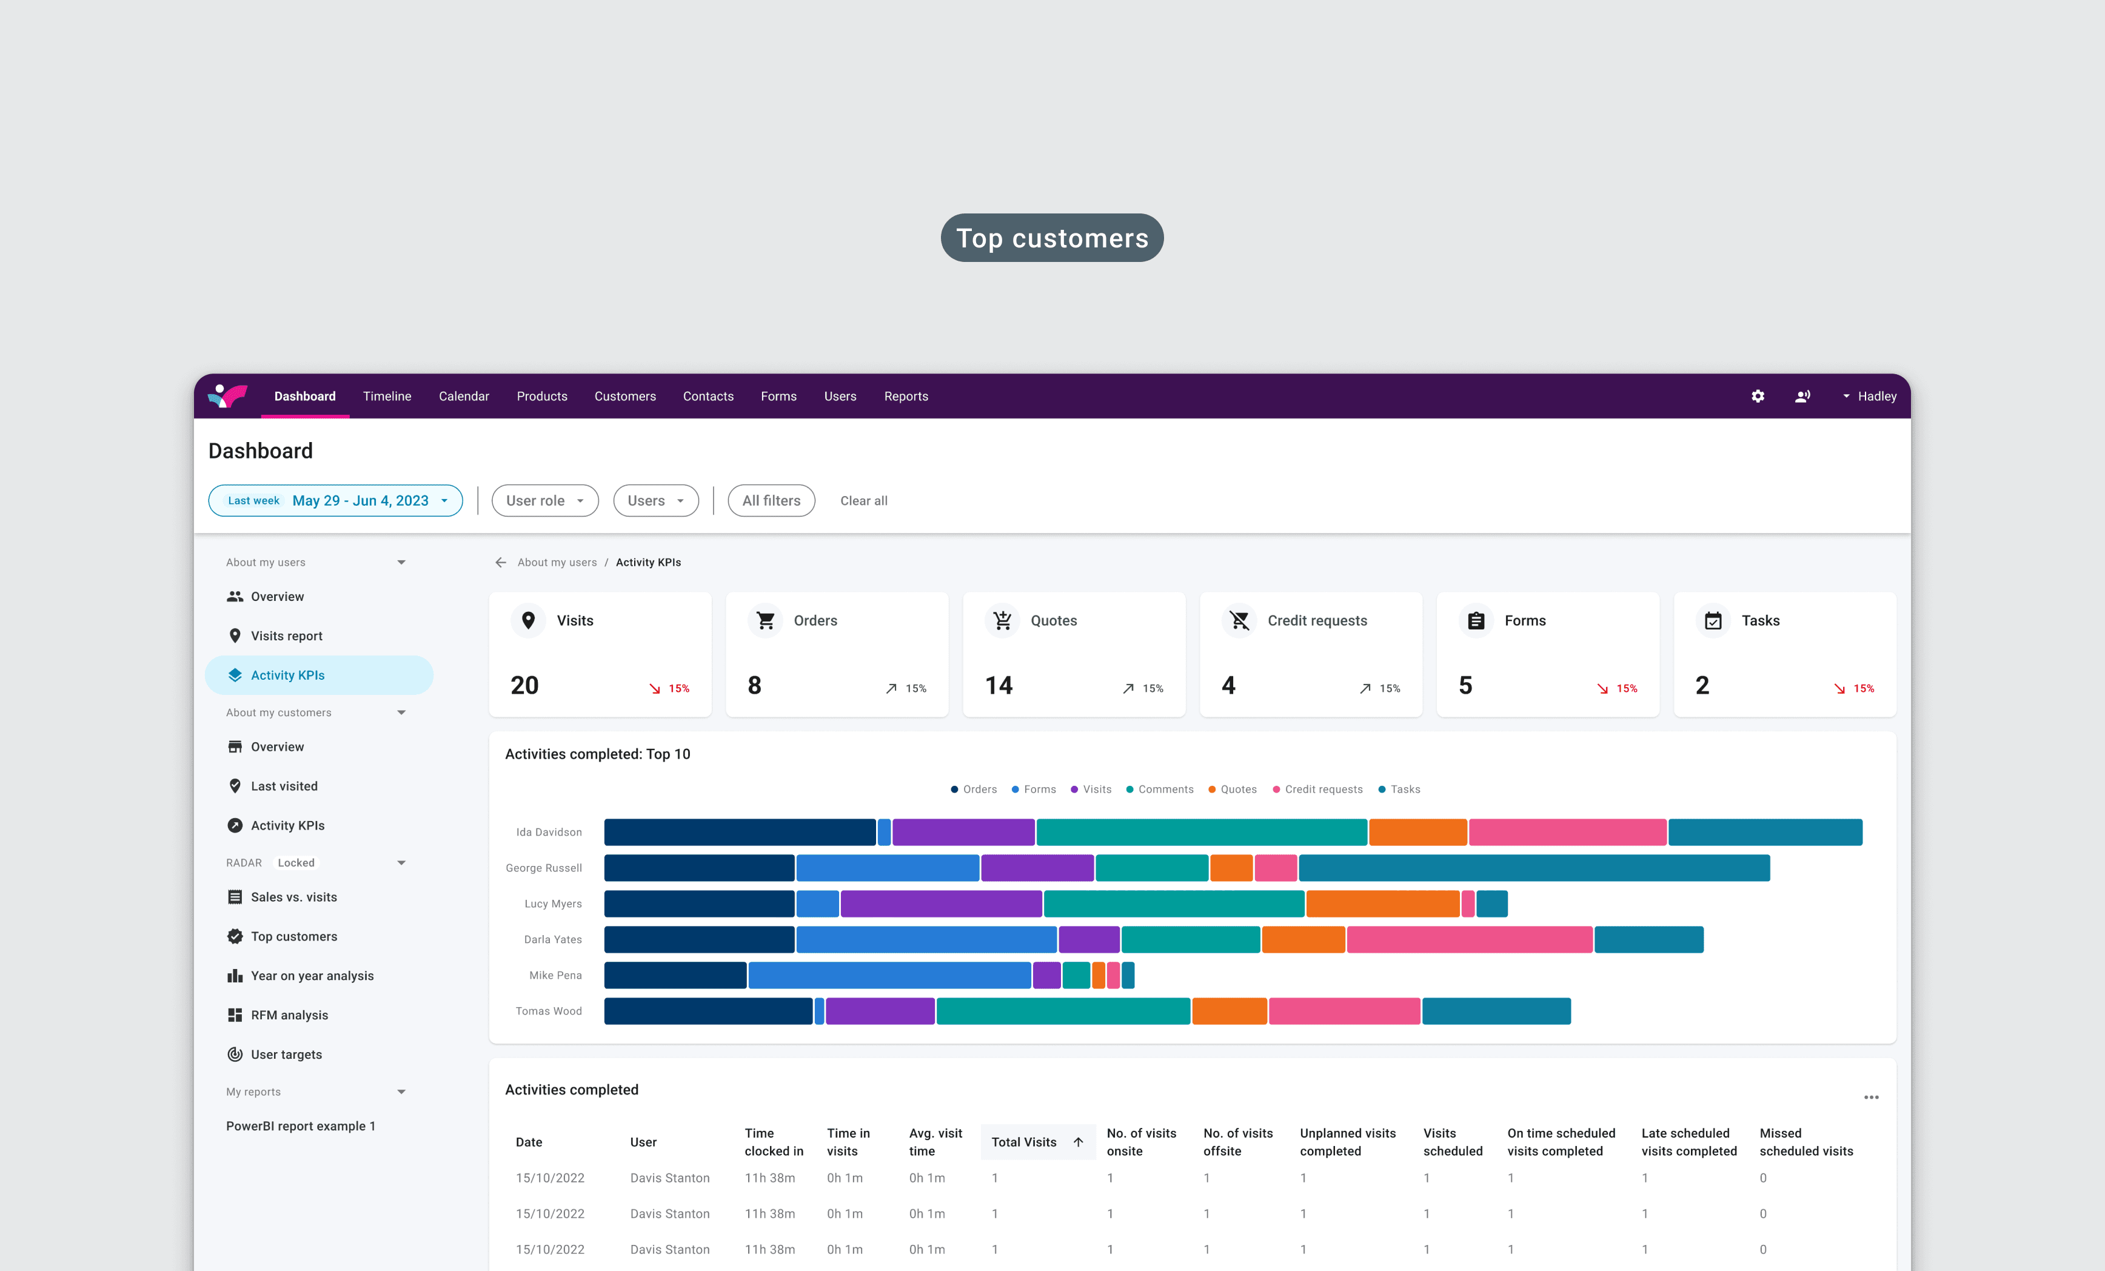
Task: Open PowerBI report example 1
Action: point(301,1125)
